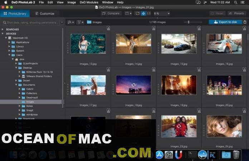Image resolution: width=249 pixels, height=161 pixels.
Task: Click the search input field
Action: pyautogui.click(x=32, y=23)
